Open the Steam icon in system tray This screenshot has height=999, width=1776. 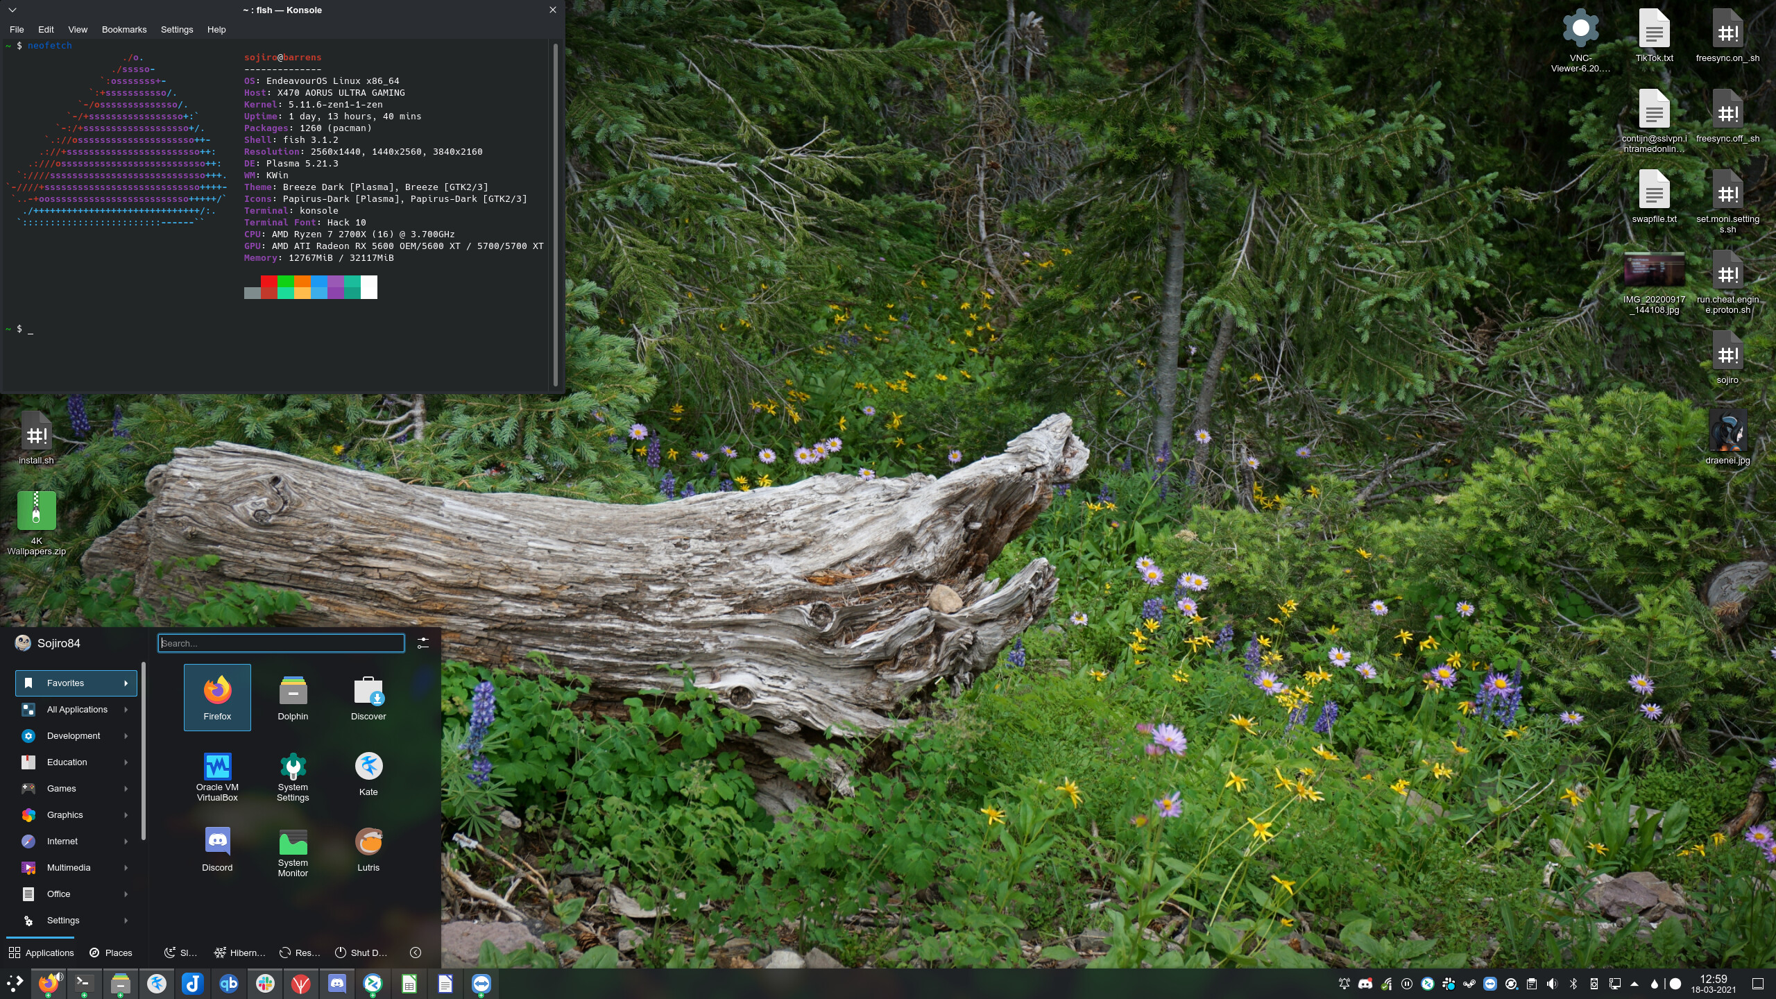[x=1469, y=983]
